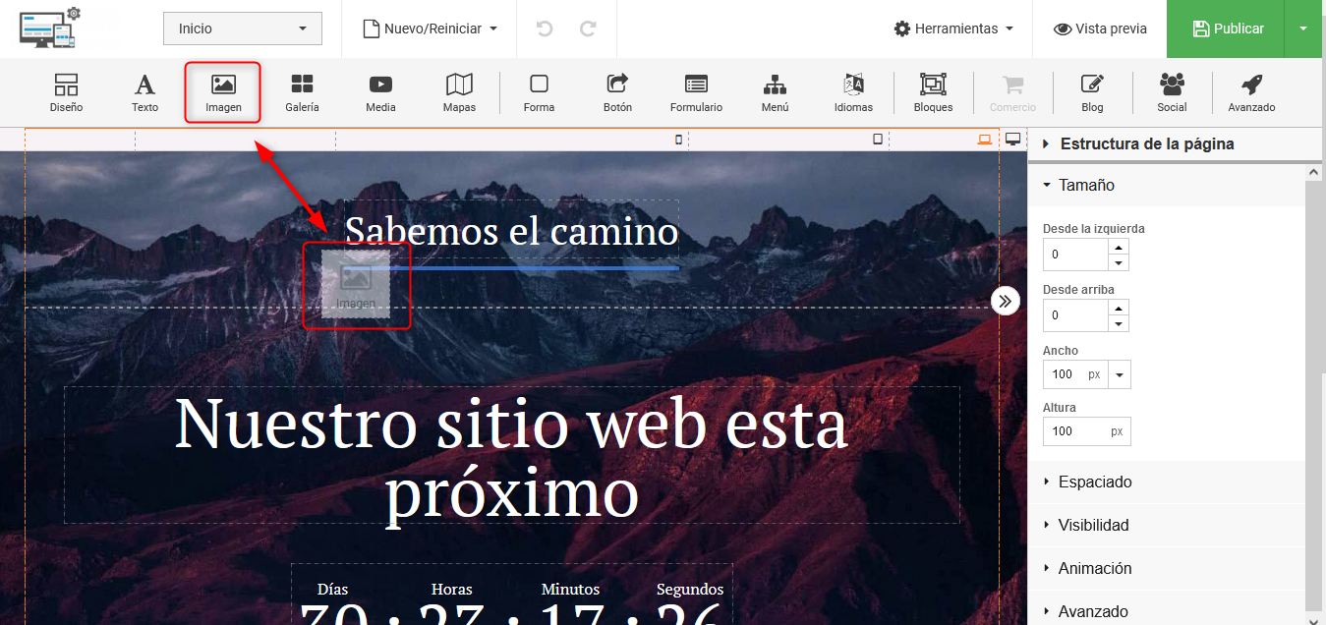Choose the Forma shape tool
The height and width of the screenshot is (625, 1326).
539,92
